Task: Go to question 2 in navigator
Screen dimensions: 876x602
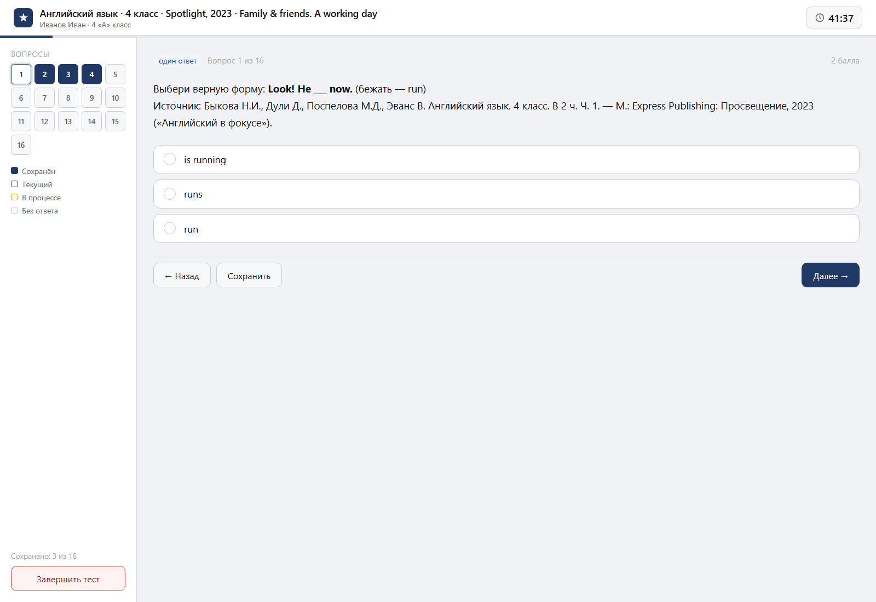Action: [44, 74]
